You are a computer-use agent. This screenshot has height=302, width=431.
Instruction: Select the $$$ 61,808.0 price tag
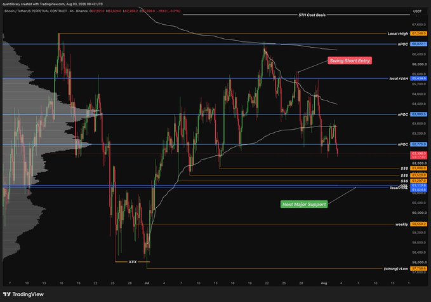pos(418,168)
